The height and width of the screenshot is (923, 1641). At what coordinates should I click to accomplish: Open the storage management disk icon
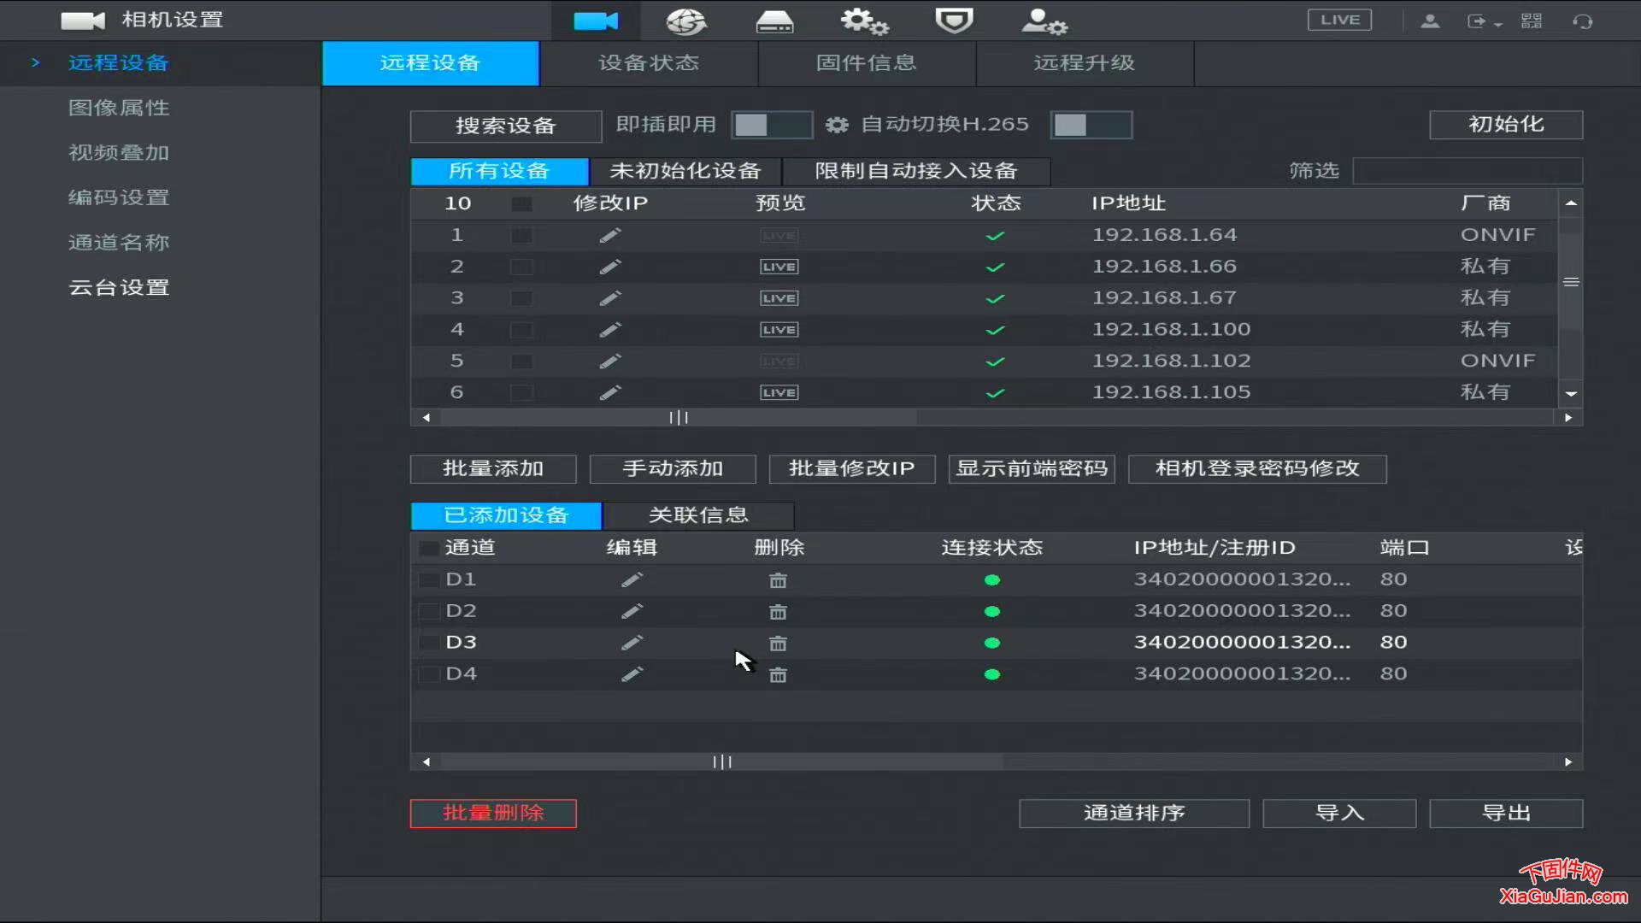pyautogui.click(x=774, y=21)
